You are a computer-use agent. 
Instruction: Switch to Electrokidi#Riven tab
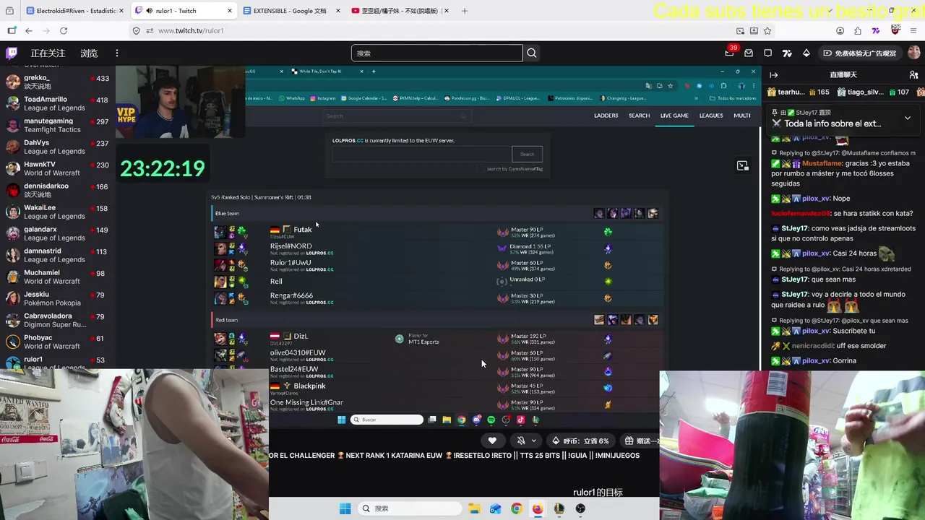[74, 11]
